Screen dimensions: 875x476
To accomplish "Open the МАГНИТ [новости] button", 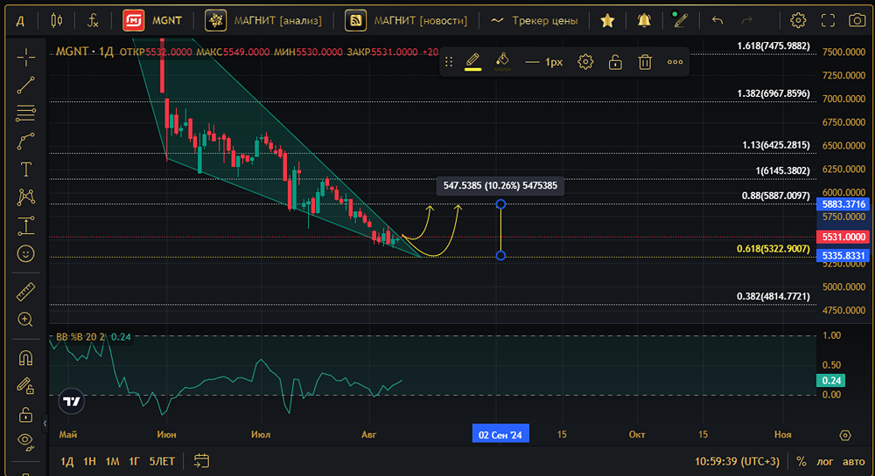I will coord(407,20).
